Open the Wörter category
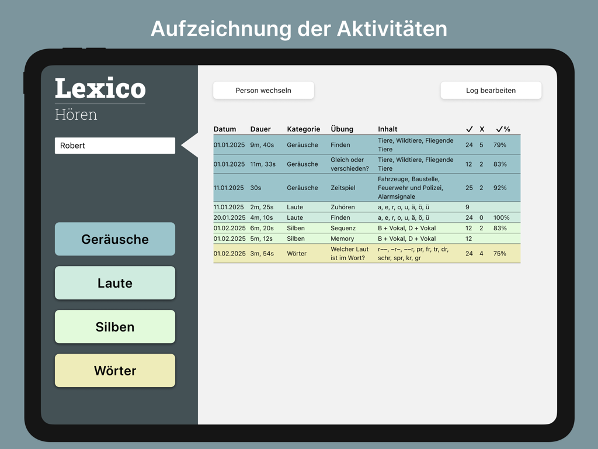The height and width of the screenshot is (449, 598). [114, 370]
